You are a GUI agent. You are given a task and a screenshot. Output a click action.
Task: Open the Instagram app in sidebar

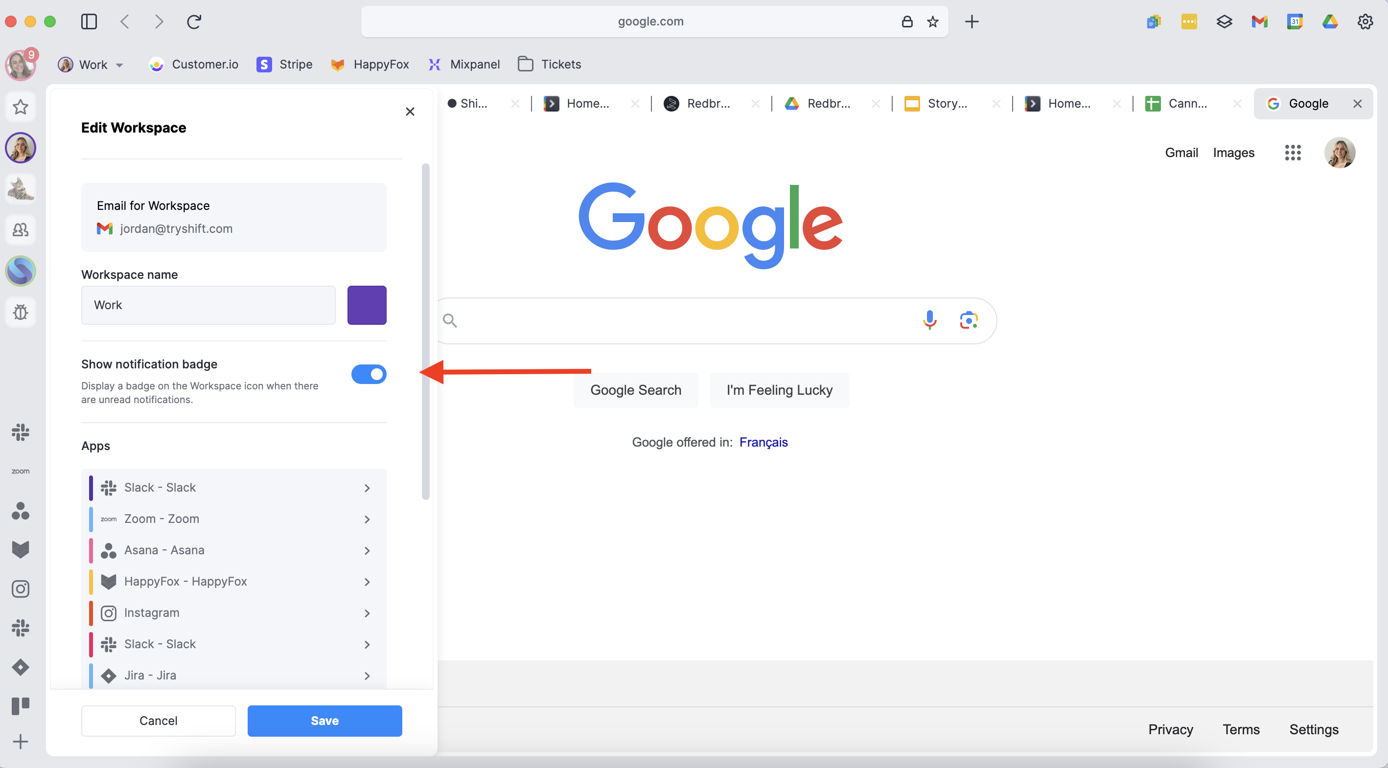(x=21, y=588)
